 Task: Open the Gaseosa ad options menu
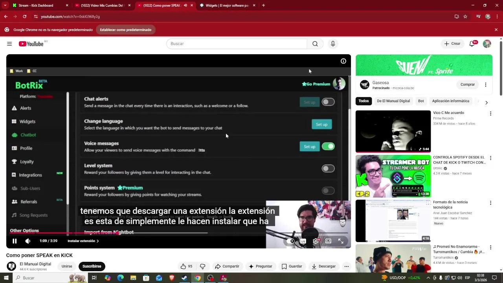pyautogui.click(x=486, y=85)
